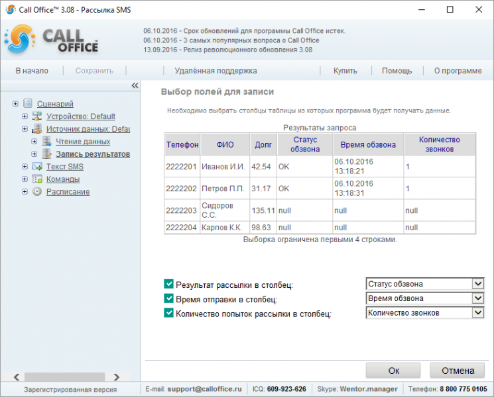Open the Сценарий link
Screen dimensions: 494x397
(x=55, y=104)
